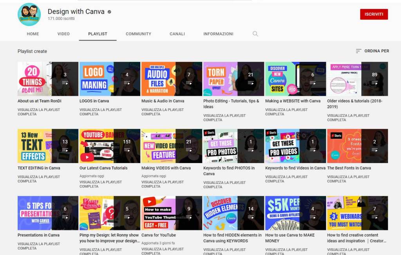Click playlist queue icon on LOGOS in Canva
Image resolution: width=401 pixels, height=255 pixels.
click(127, 83)
